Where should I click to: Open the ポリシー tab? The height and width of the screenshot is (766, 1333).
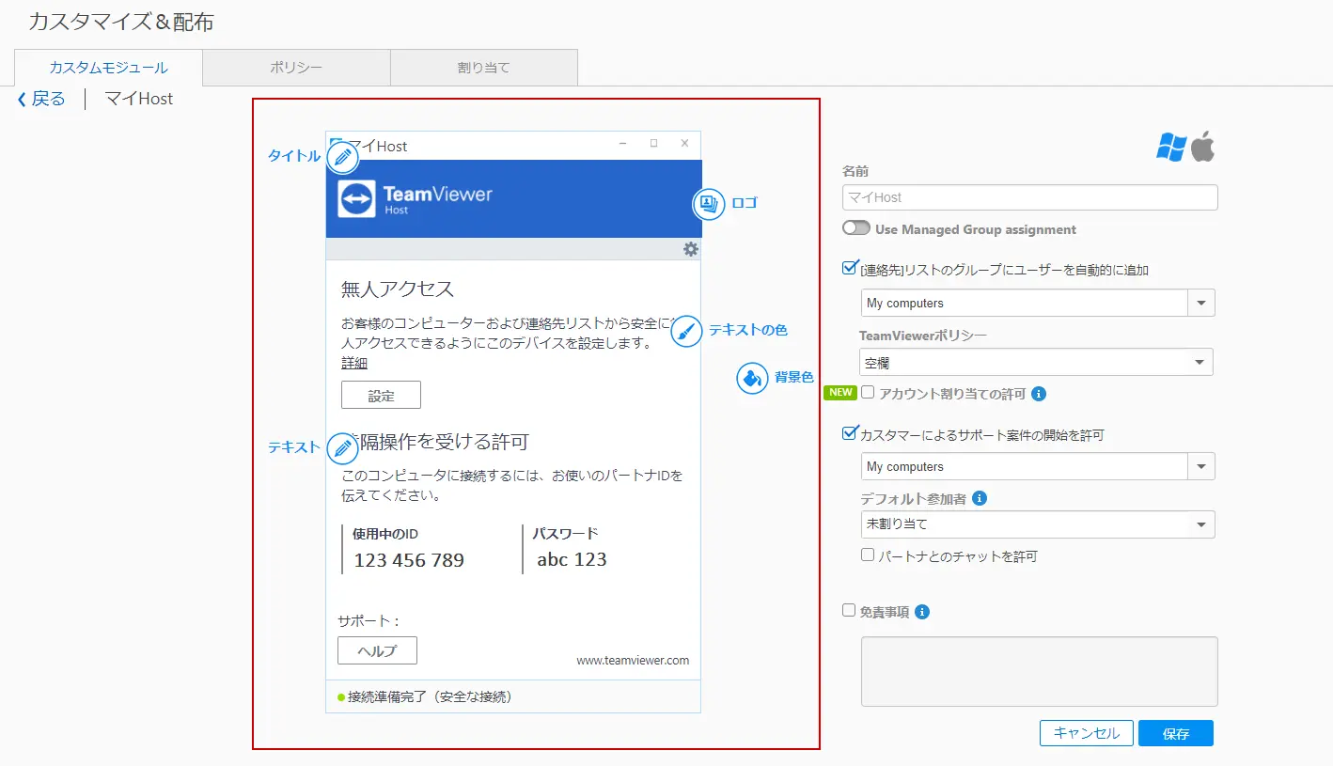(296, 68)
